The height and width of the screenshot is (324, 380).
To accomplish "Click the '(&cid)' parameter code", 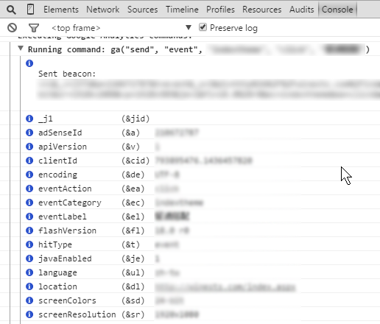I will [136, 161].
